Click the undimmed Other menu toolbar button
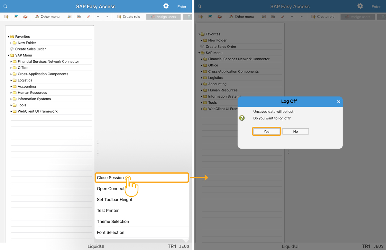The height and width of the screenshot is (250, 386). (x=47, y=17)
